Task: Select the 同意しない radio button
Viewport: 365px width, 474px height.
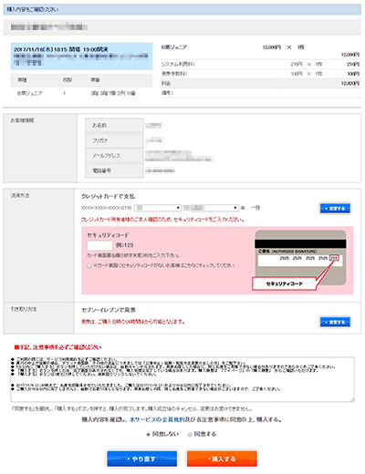Action: tap(148, 434)
